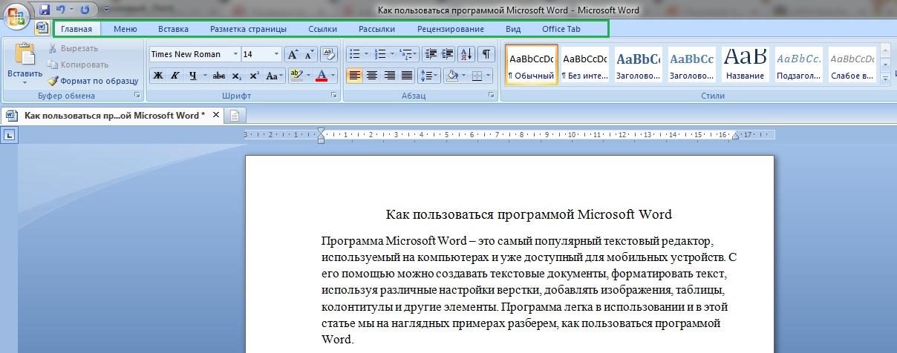Close the document tab with X
This screenshot has height=353, width=897.
216,115
